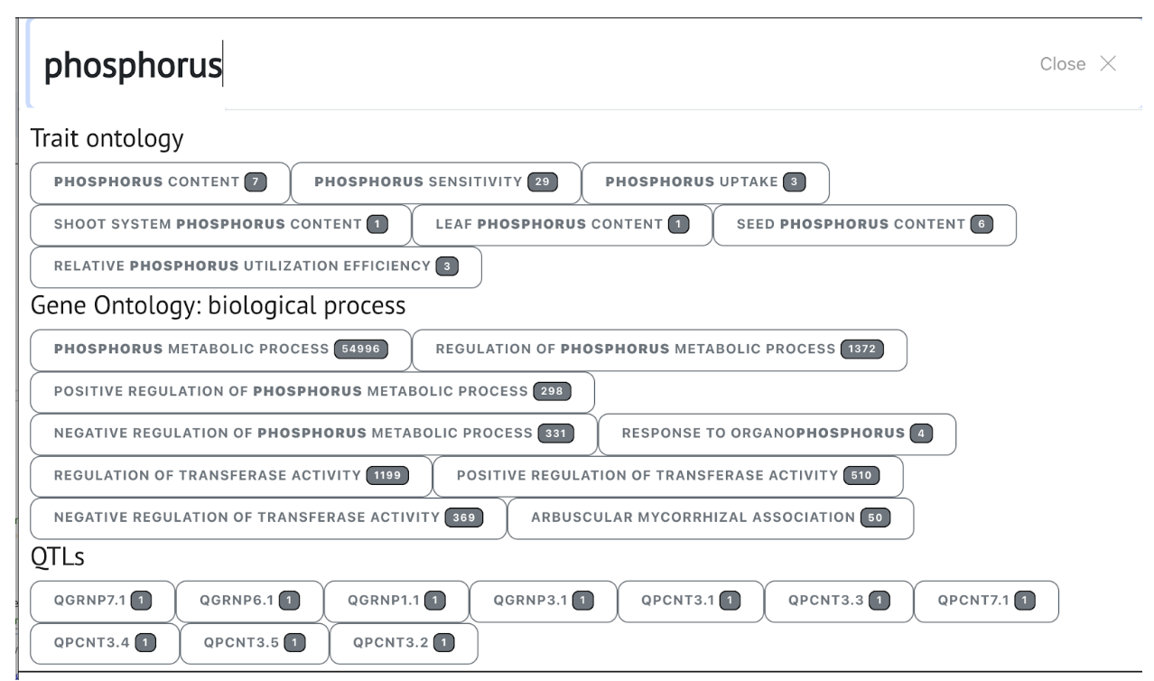Click Leaf Phosphorus Content suggestion
1154x681 pixels.
coord(562,225)
